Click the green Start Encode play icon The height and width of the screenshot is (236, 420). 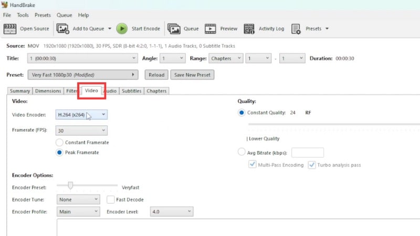click(x=122, y=29)
